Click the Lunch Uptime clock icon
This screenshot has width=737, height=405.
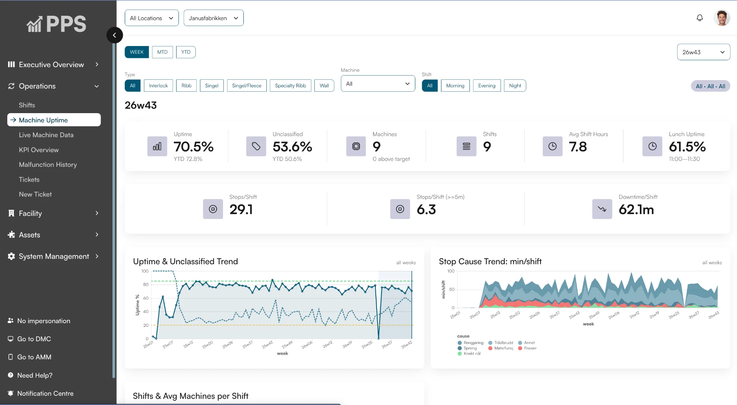(x=652, y=147)
